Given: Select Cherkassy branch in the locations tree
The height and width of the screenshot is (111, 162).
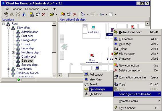Looking at the screenshot, I should point(27,73).
